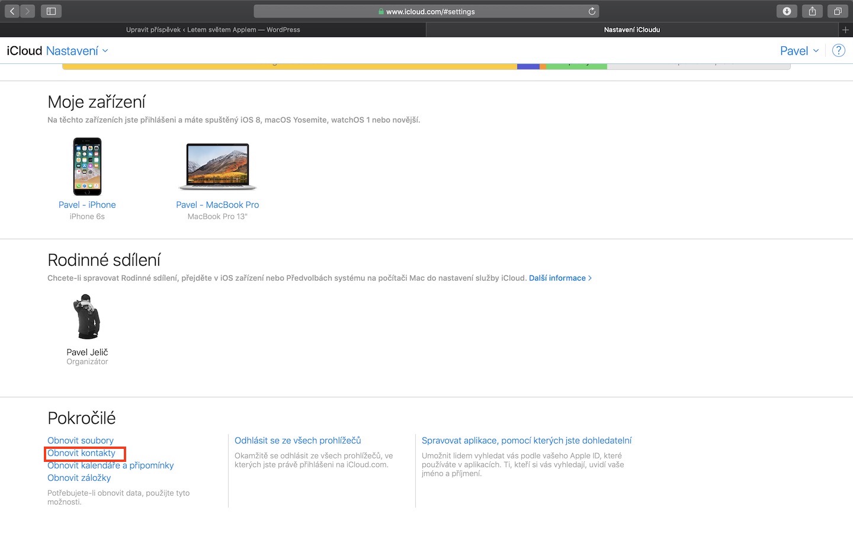Click the 'MacBook Pro 13"' model label
Screen dimensions: 853x533
tap(217, 217)
